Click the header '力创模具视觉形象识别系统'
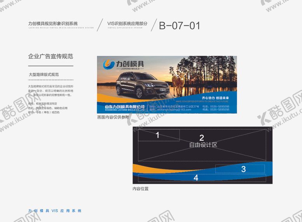This screenshot has height=222, width=302. pos(53,23)
